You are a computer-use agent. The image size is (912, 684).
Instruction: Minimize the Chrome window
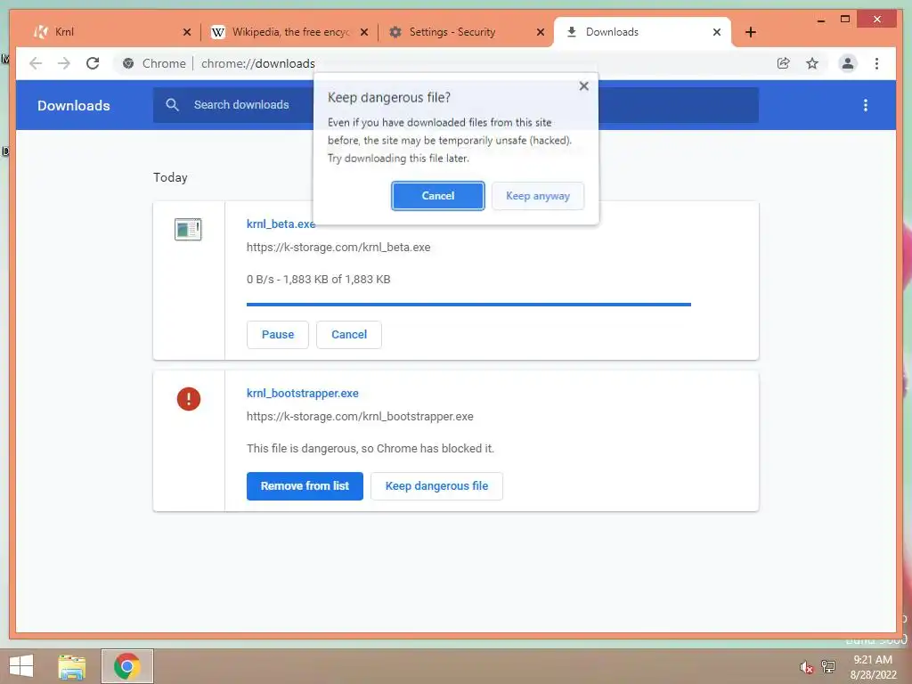tap(820, 20)
